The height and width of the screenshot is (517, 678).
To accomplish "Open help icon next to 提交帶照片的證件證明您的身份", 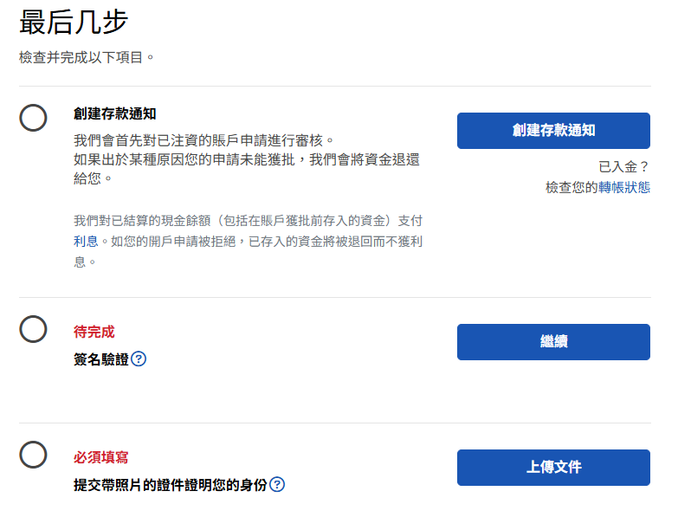I will point(277,484).
